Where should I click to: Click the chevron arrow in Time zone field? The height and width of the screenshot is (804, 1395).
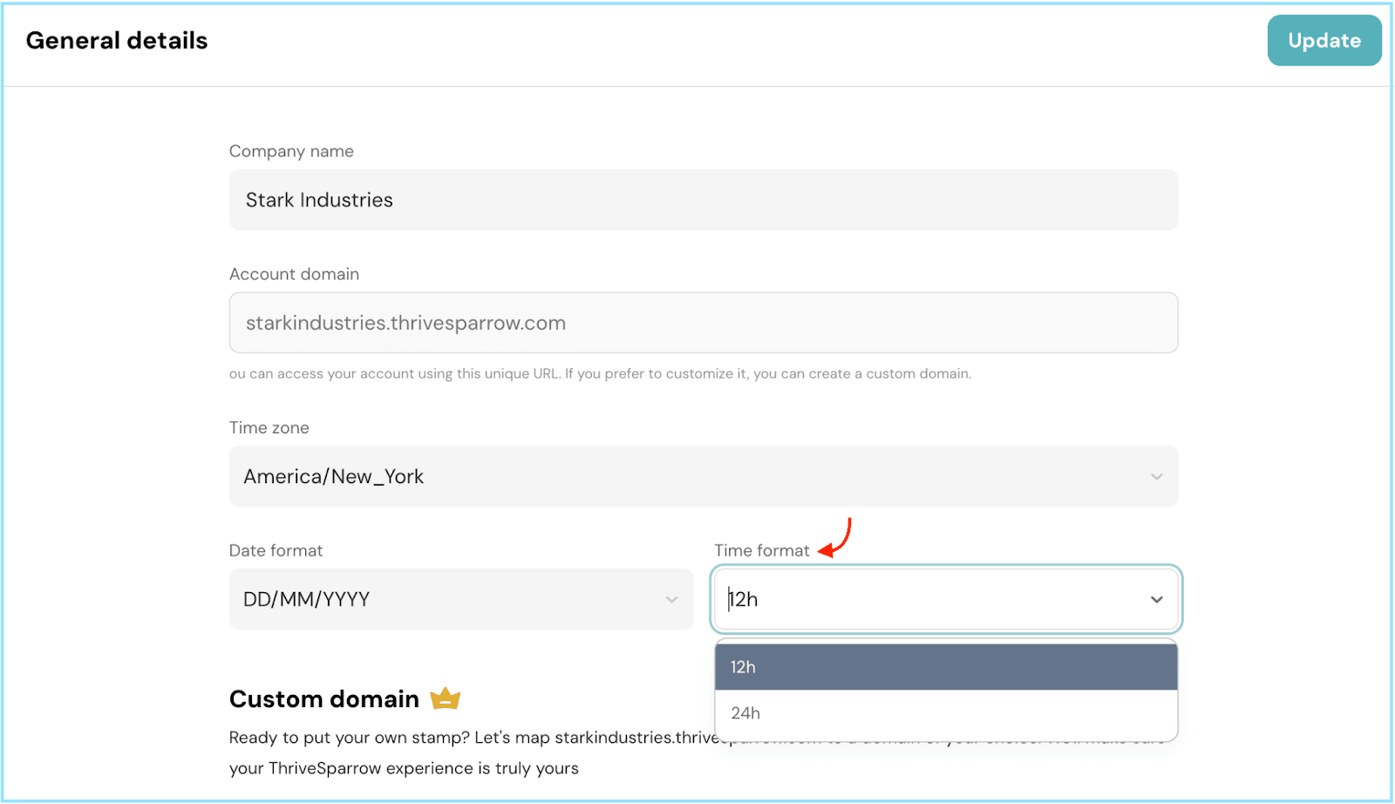tap(1156, 477)
